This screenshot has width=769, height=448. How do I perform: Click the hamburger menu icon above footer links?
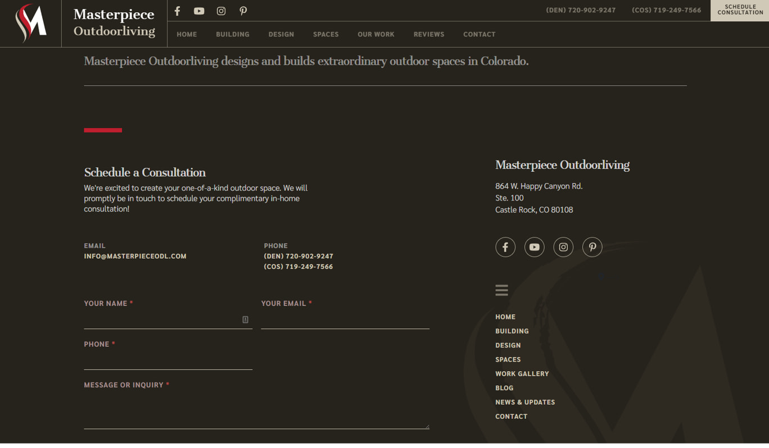[501, 290]
